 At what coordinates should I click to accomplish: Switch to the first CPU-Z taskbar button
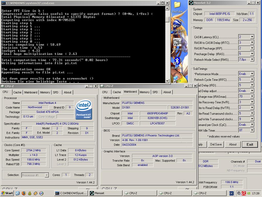[x=140, y=193]
